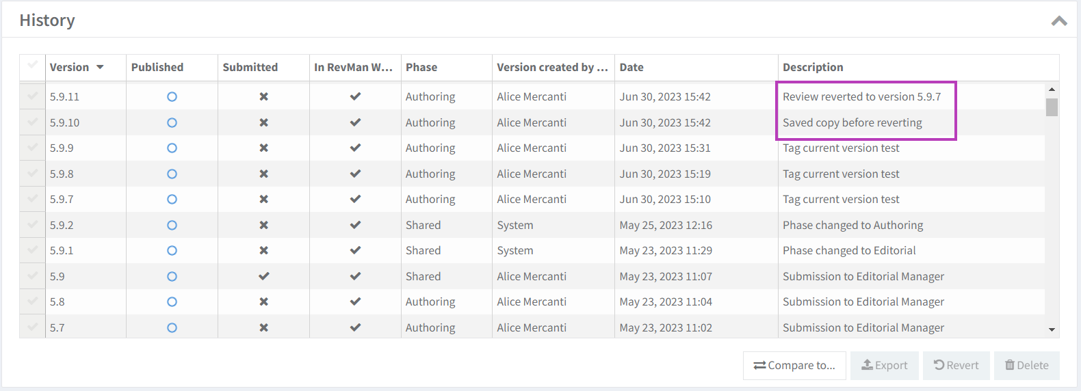1081x391 pixels.
Task: Click the Compare to... button
Action: tap(794, 366)
